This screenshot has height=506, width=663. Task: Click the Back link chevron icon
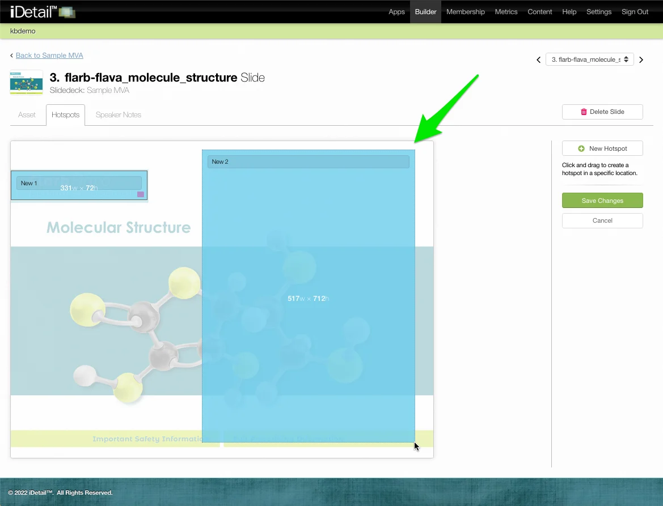click(12, 56)
